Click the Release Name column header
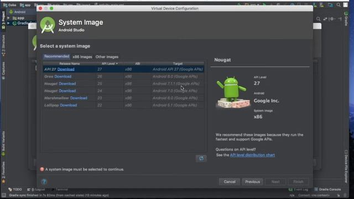The width and height of the screenshot is (354, 199). click(69, 64)
